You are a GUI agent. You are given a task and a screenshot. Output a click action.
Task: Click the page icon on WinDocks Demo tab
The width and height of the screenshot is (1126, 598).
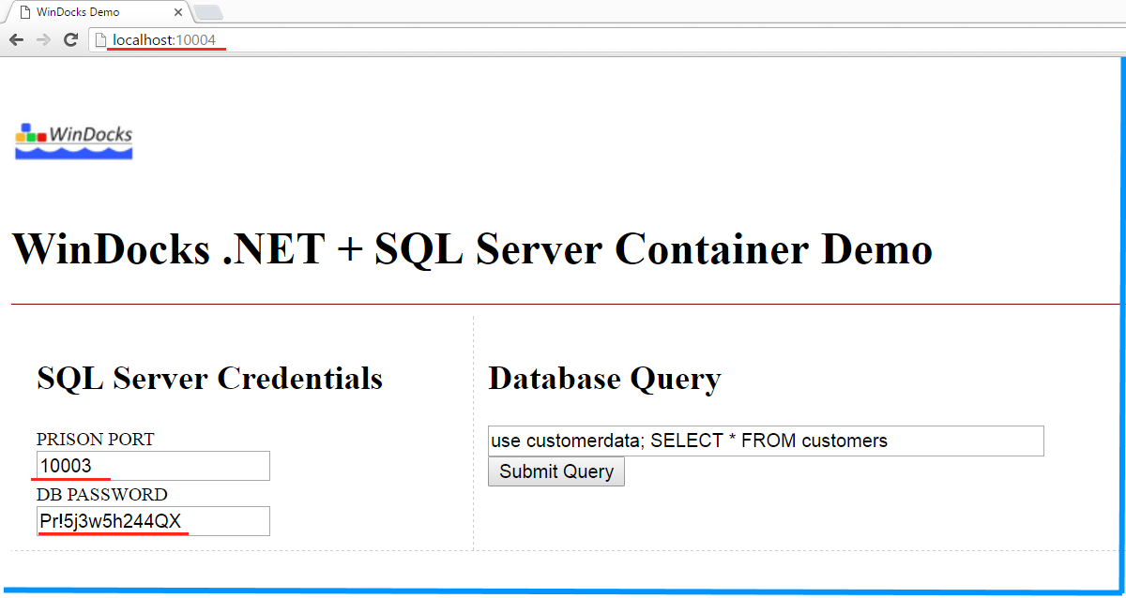(x=25, y=12)
